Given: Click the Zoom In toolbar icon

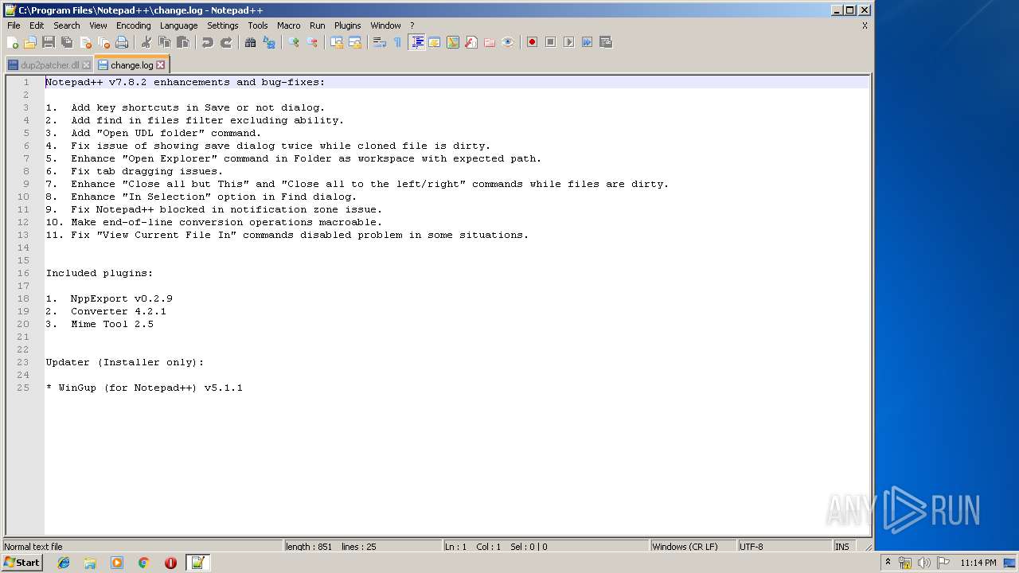Looking at the screenshot, I should coord(294,42).
